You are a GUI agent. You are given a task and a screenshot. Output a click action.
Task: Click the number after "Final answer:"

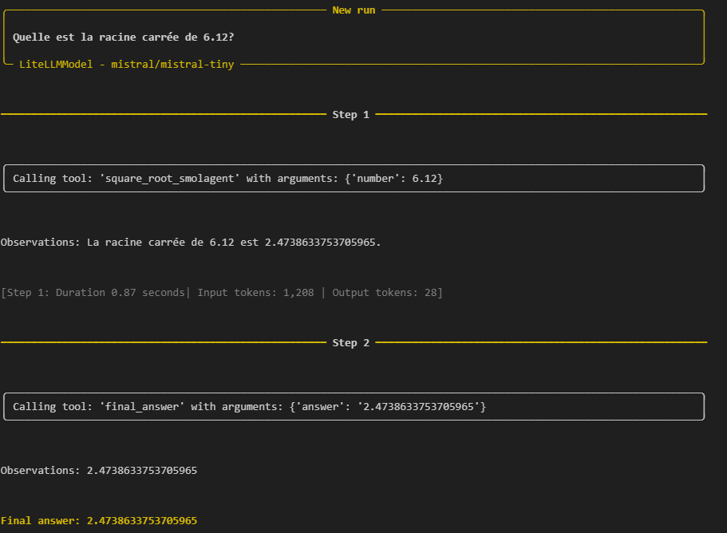point(142,521)
